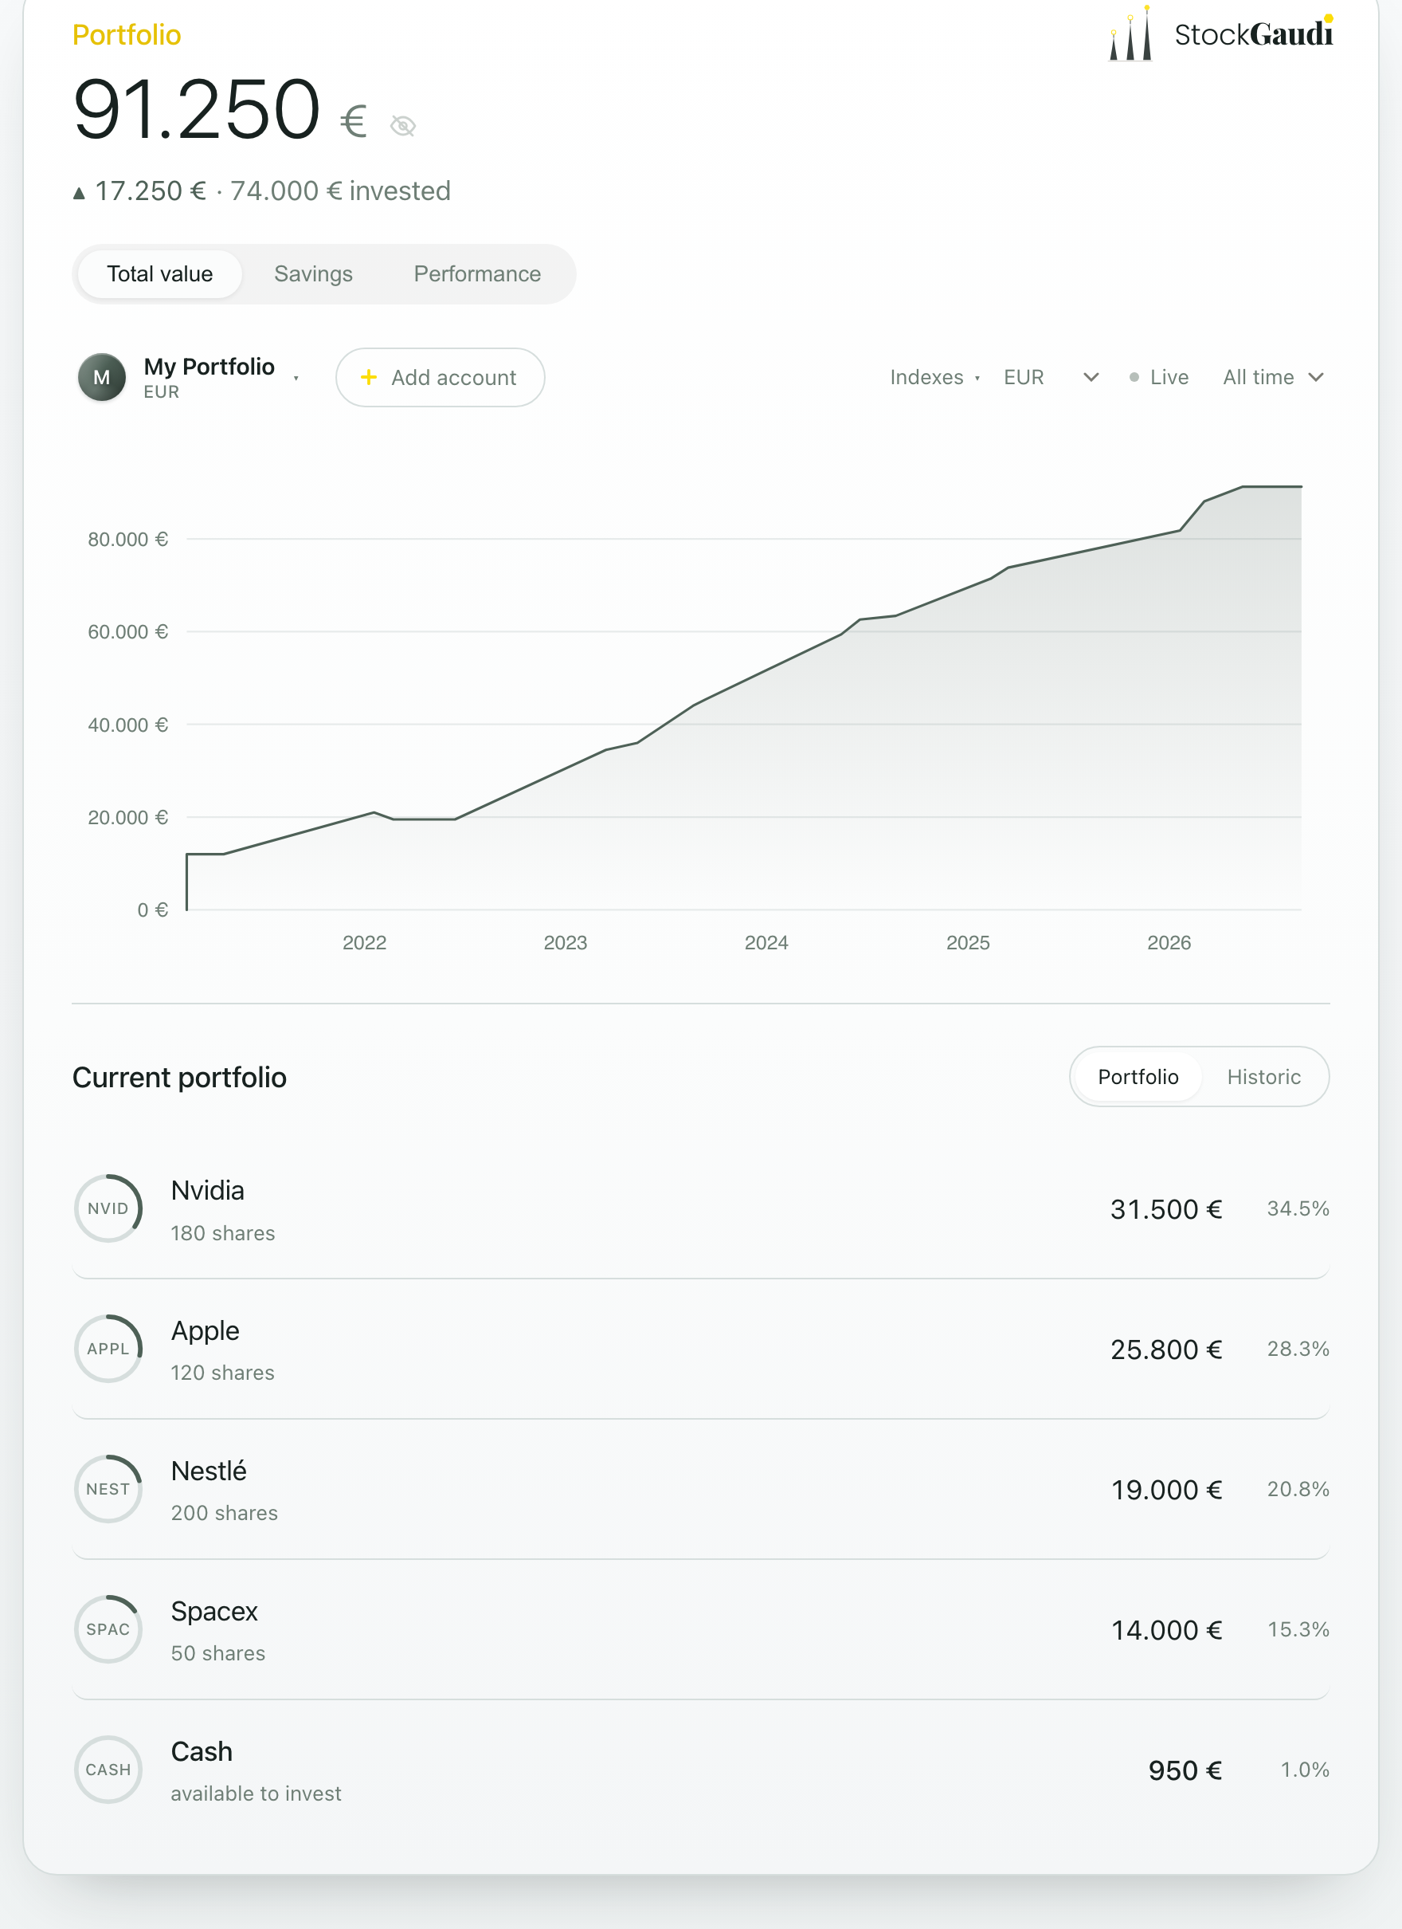
Task: Click the 1.0% allocation figure
Action: pyautogui.click(x=1304, y=1770)
